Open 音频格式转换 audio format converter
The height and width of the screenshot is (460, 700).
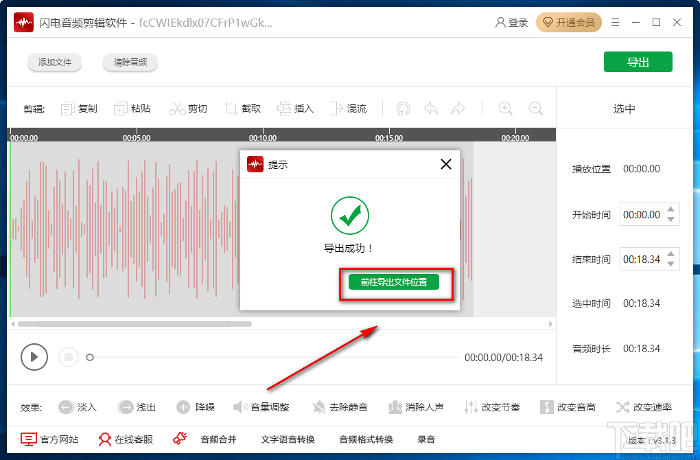(x=366, y=439)
